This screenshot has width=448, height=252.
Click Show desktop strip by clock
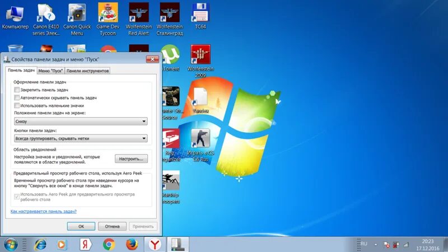coord(445,245)
